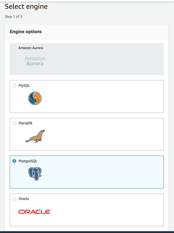Click the Step 1 of 3 indicator

point(13,17)
